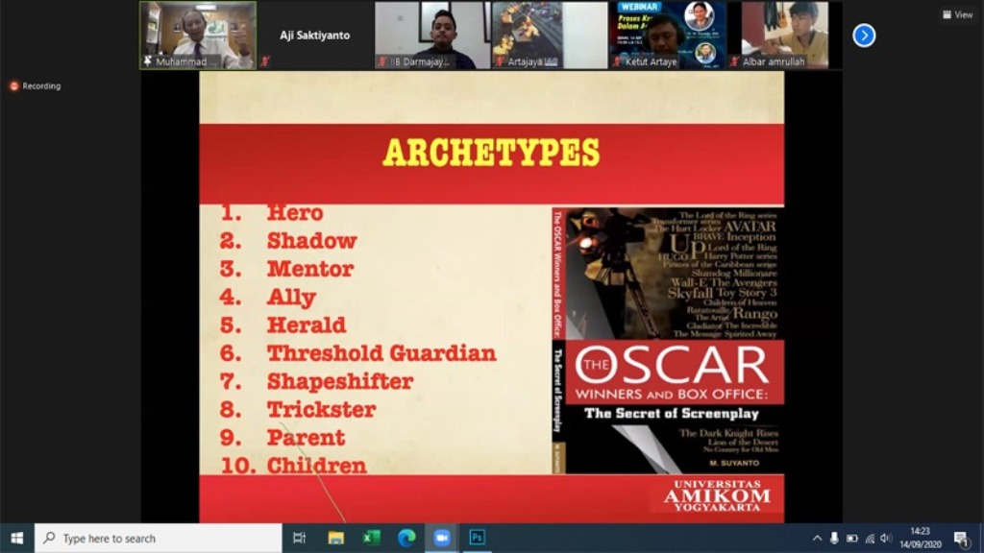
Task: Open the Windows Start menu
Action: click(x=17, y=538)
